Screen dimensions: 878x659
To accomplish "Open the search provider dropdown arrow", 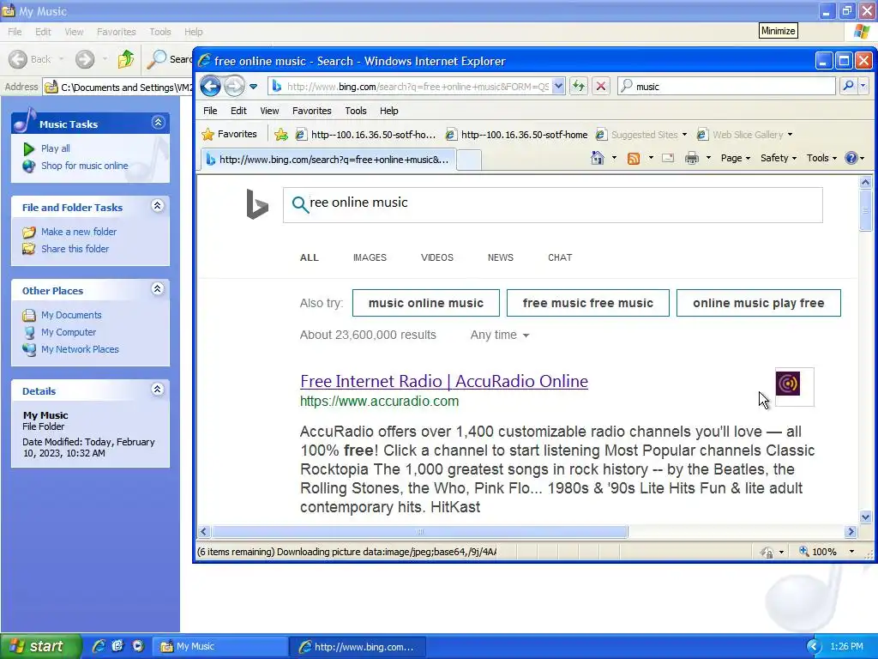I will coord(863,86).
